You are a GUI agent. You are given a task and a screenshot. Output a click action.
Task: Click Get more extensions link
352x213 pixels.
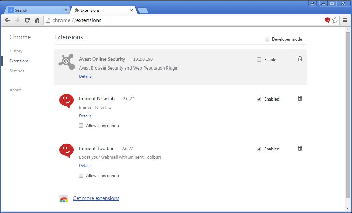pos(96,198)
